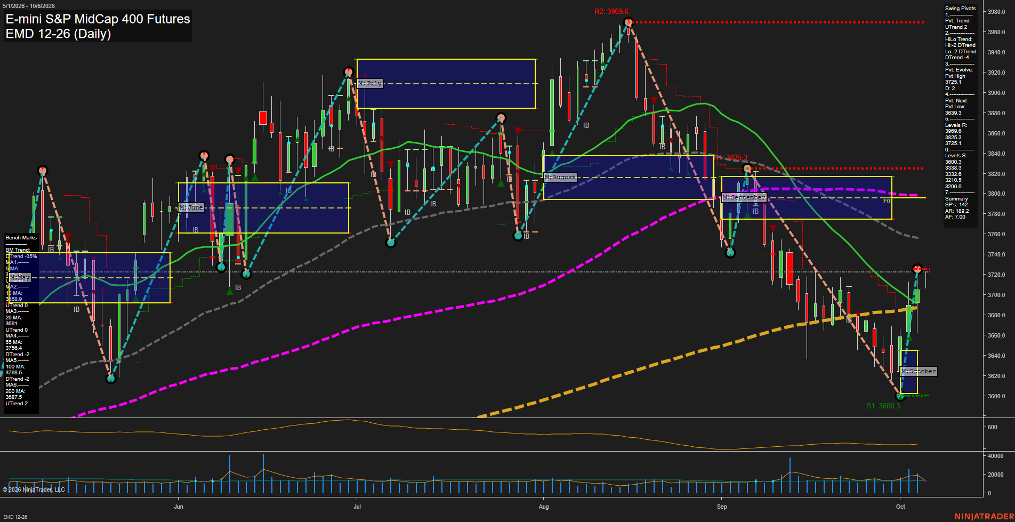Screen dimensions: 1015x522
Task: Click the 20000 label on the volume axis
Action: point(996,475)
